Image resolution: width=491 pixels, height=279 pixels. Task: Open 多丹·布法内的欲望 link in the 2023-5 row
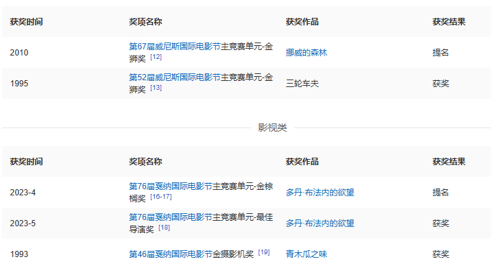(x=320, y=223)
